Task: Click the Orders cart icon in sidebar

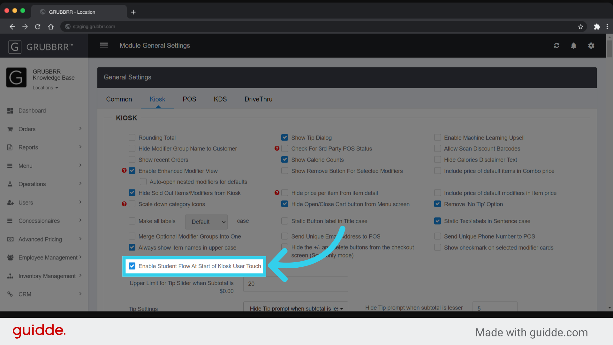Action: (x=10, y=129)
